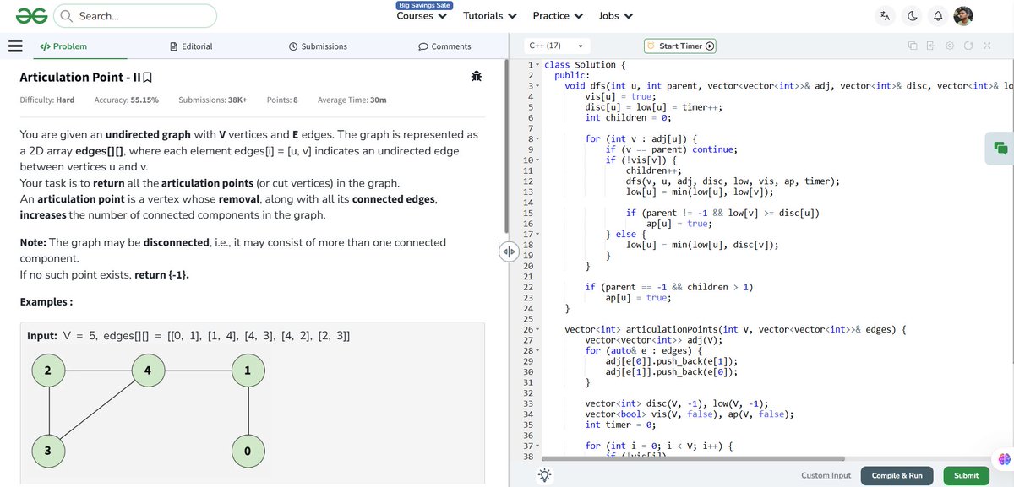Screen dimensions: 1014x487
Task: Click the play icon in Start Timer
Action: point(710,46)
